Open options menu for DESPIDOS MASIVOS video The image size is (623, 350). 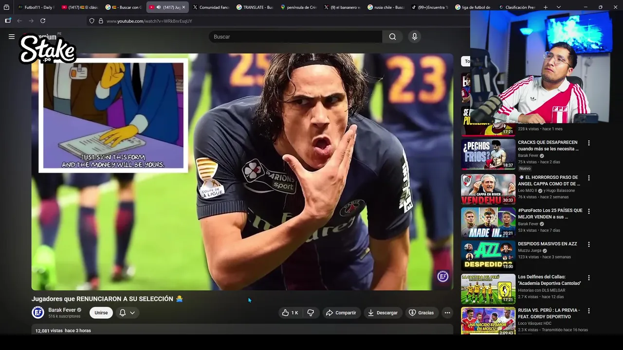589,244
